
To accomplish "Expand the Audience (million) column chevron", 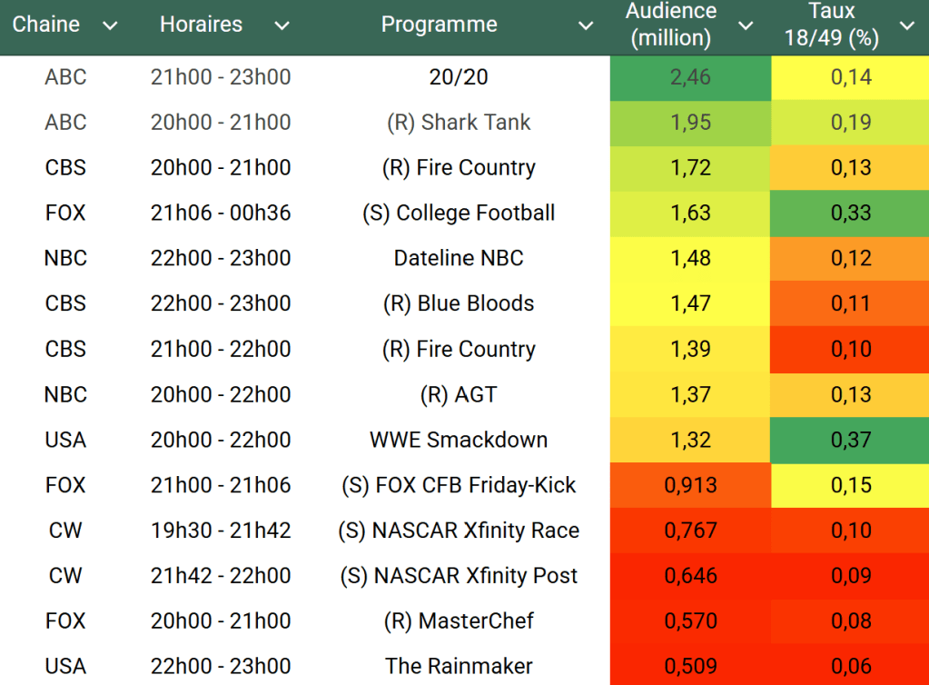I will [x=746, y=25].
